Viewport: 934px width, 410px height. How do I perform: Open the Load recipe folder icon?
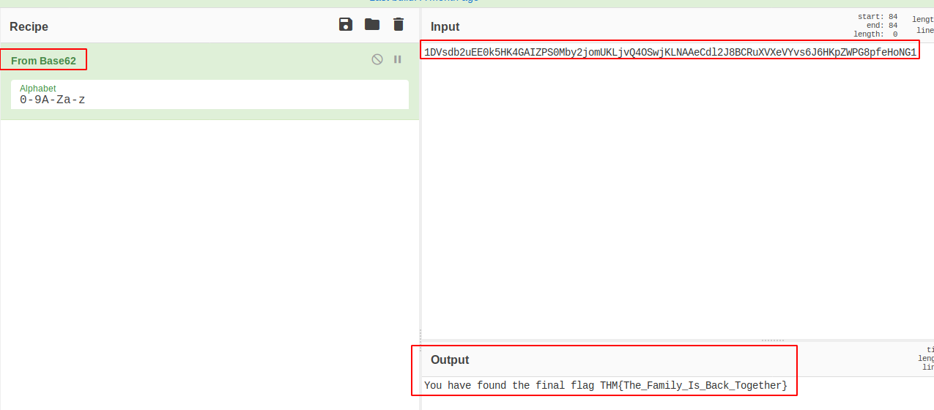point(372,25)
